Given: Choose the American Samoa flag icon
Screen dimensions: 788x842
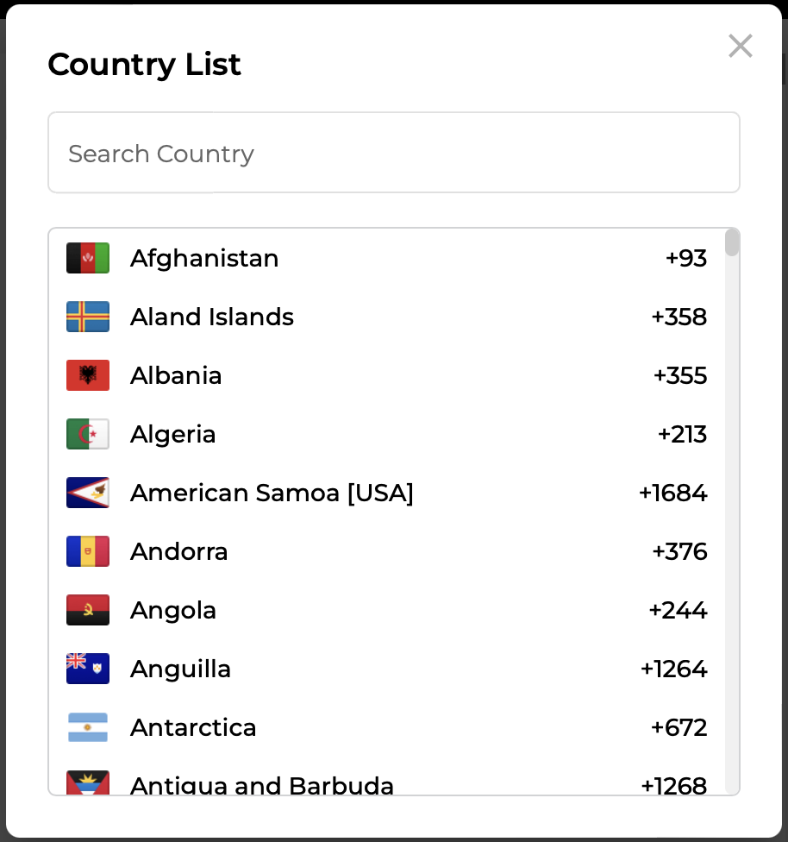Looking at the screenshot, I should 88,493.
